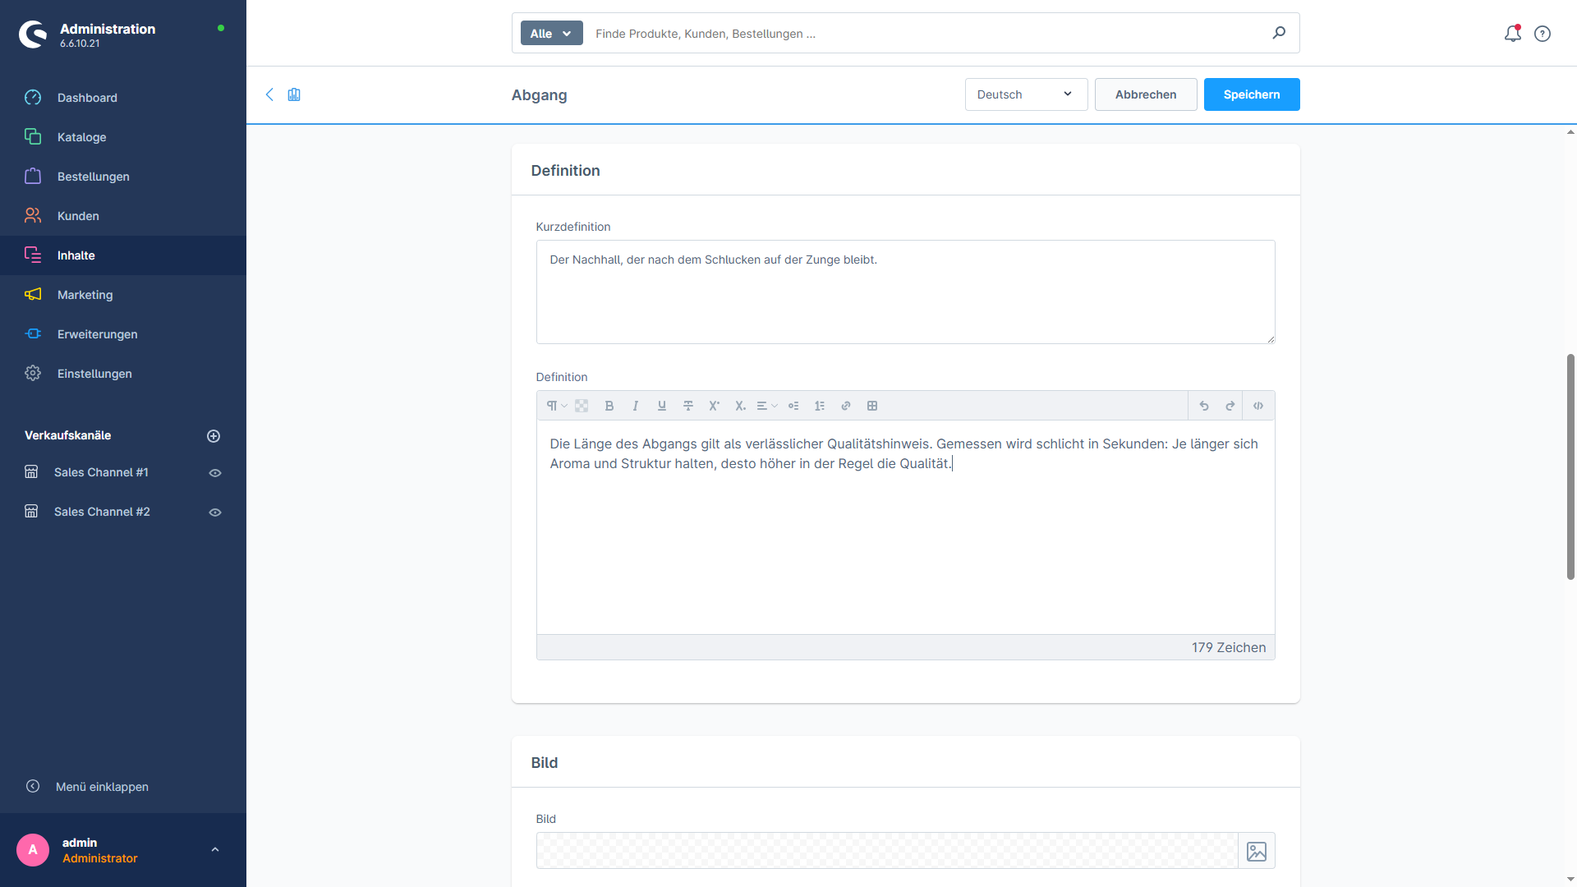Undo the last editor change
This screenshot has height=887, width=1577.
pos(1204,406)
